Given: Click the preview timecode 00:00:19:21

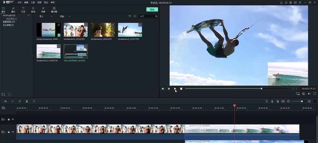Looking at the screenshot, I should click(308, 89).
